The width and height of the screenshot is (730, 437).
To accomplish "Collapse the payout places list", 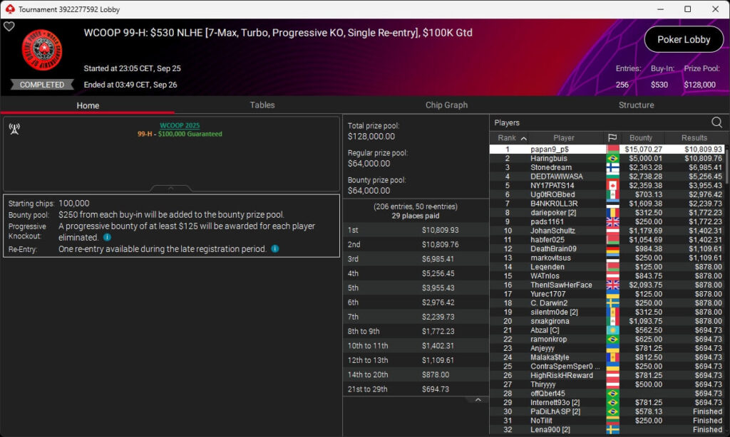I will [478, 400].
